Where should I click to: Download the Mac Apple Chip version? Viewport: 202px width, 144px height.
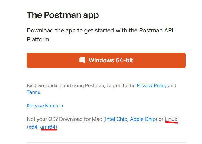click(x=143, y=119)
